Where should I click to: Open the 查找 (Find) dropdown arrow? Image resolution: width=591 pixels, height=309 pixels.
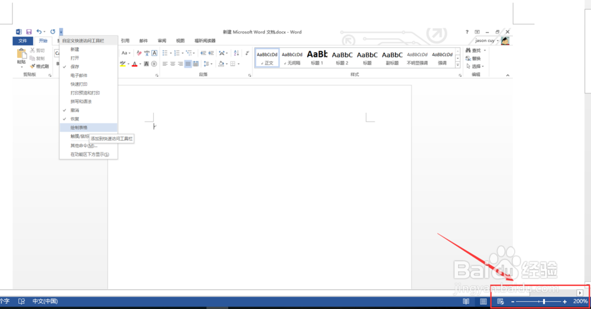pos(485,50)
